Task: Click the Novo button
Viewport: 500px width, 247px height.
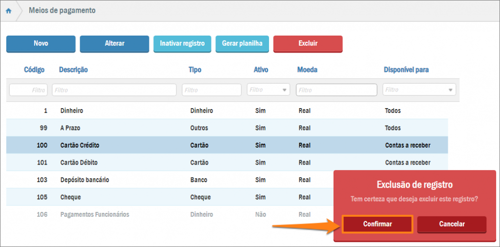Action: tap(41, 43)
